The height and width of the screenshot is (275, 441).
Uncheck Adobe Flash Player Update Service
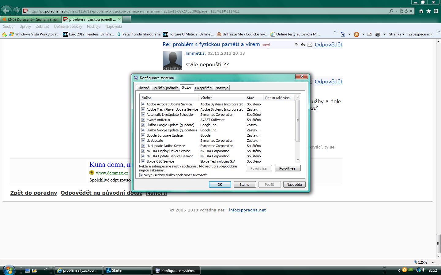143,109
